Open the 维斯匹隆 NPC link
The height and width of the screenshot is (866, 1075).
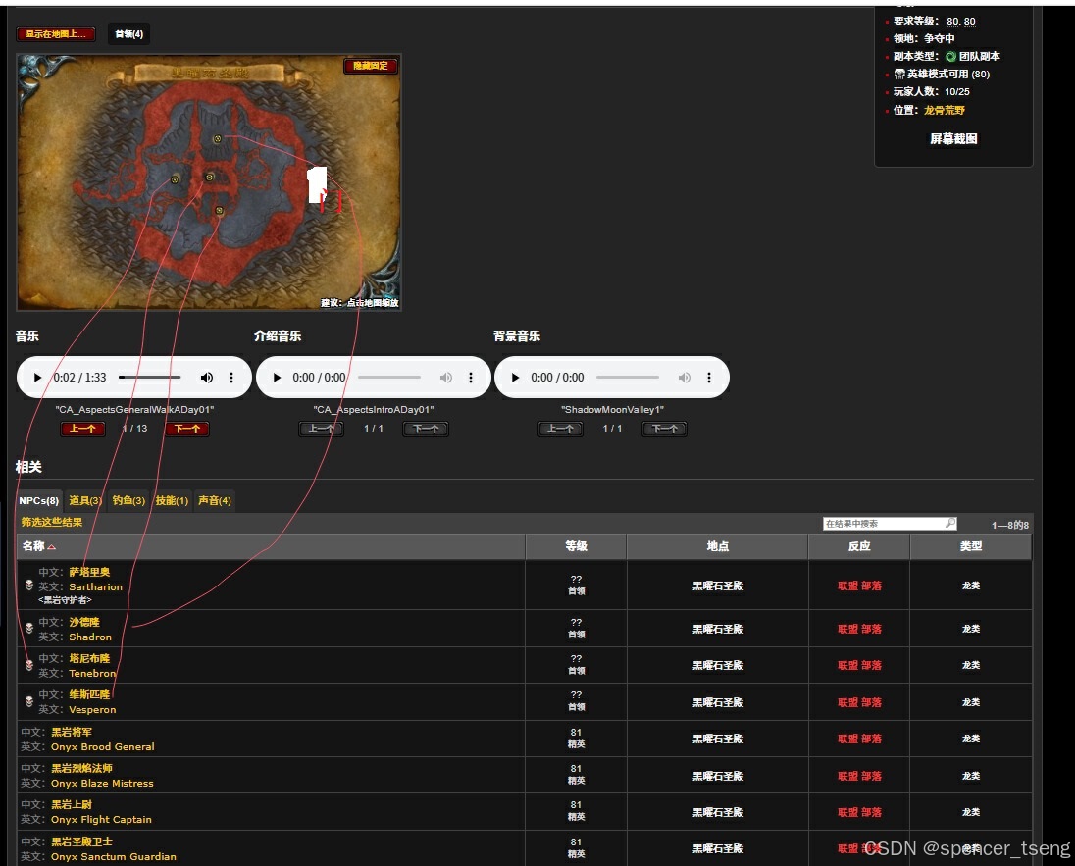pyautogui.click(x=89, y=694)
